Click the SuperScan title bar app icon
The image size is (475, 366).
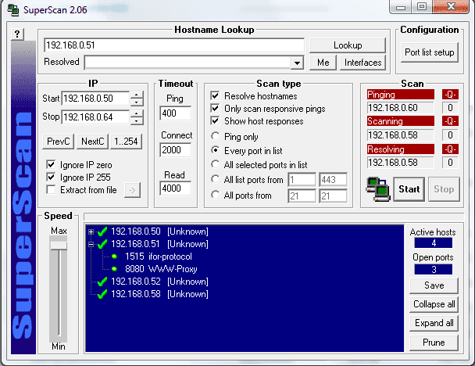click(x=9, y=9)
